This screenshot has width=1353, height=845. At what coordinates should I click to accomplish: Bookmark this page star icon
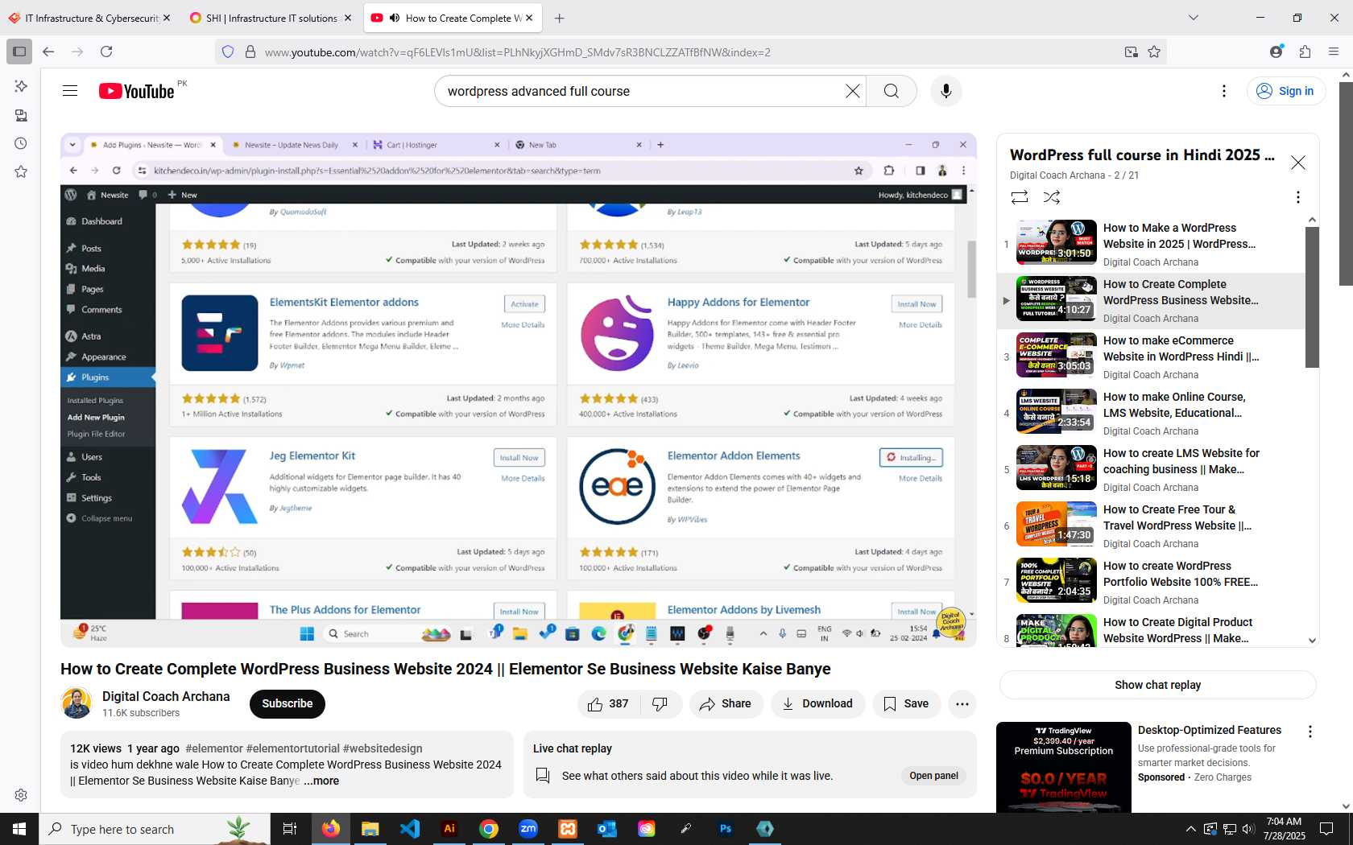coord(1154,52)
